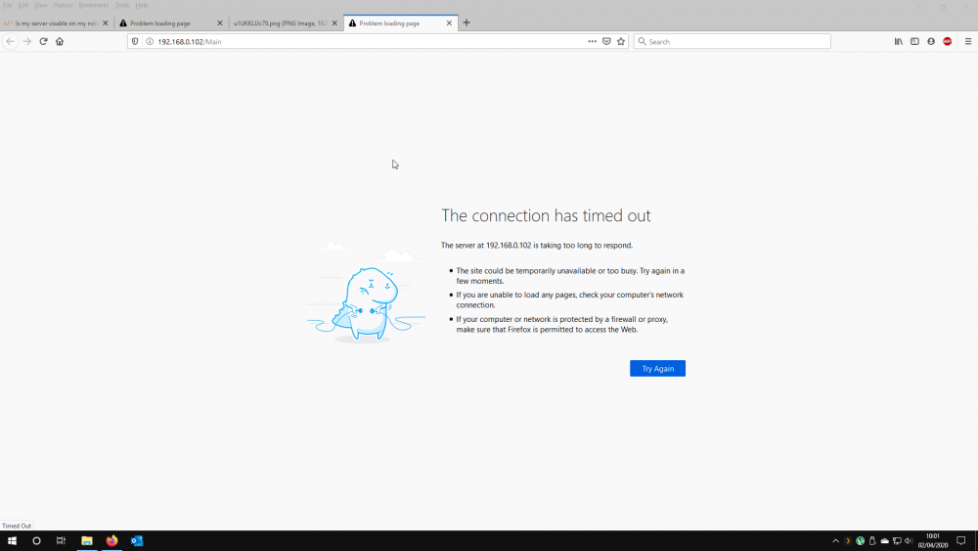Switch to the u1UKKLUc79.png image tab
This screenshot has height=551, width=978.
(287, 23)
